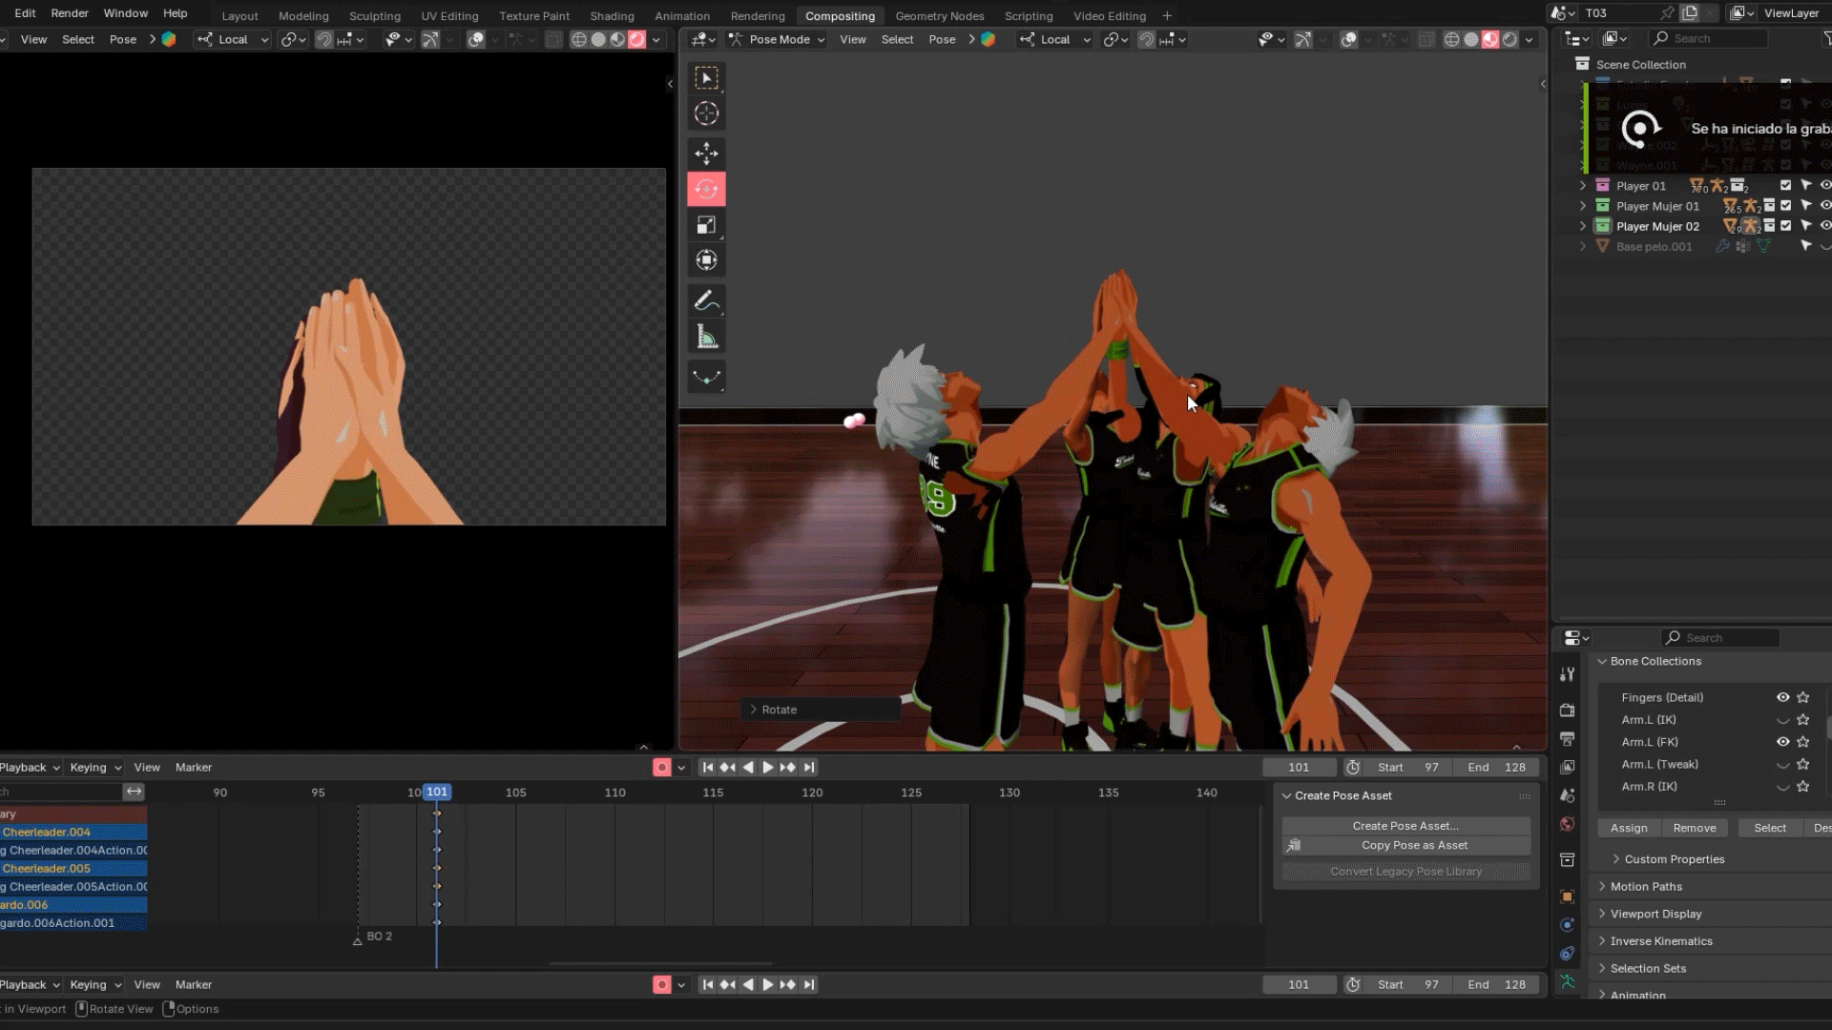Activate the 3D Cursor tool
The image size is (1832, 1030).
[706, 113]
